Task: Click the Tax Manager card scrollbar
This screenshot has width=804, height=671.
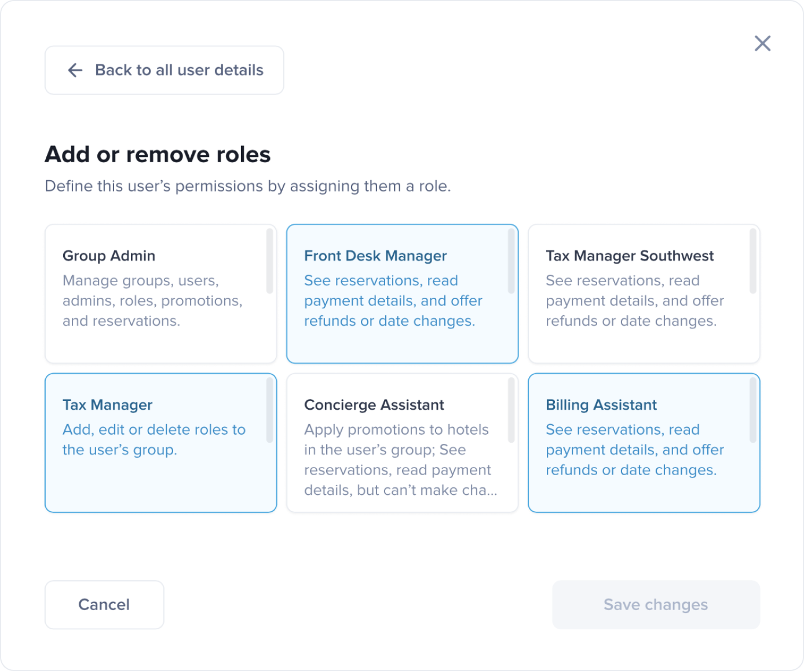Action: point(269,410)
